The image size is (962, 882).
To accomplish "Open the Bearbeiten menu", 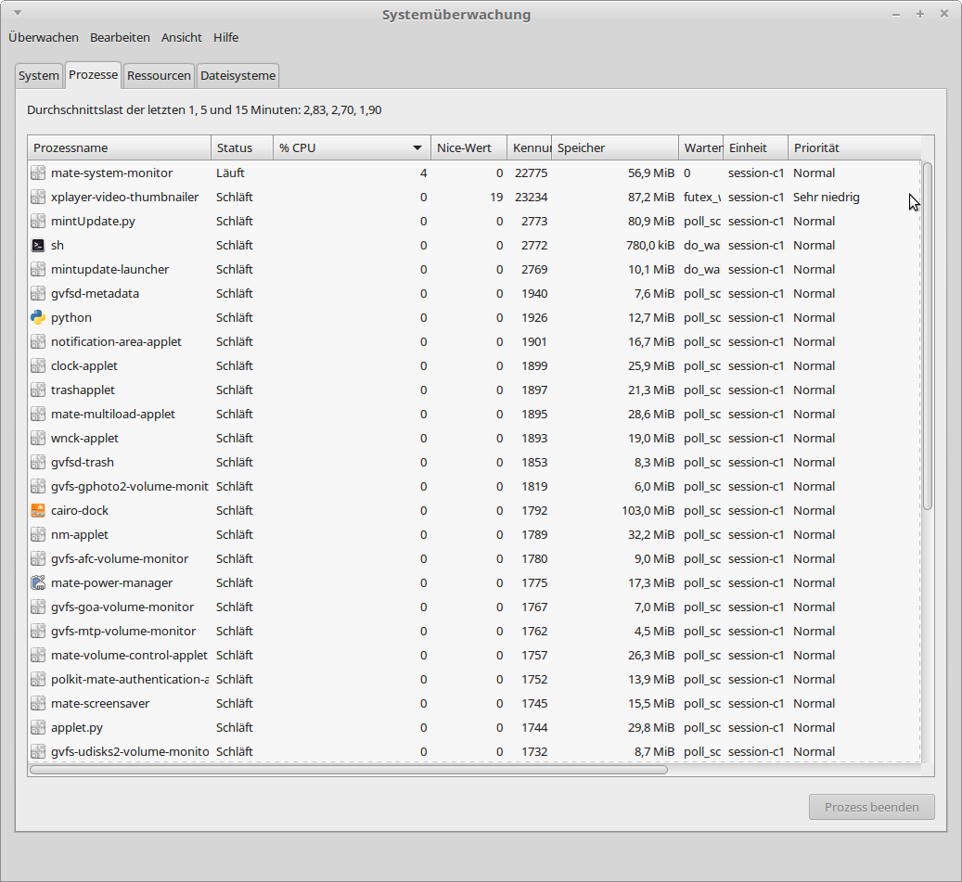I will click(x=120, y=37).
